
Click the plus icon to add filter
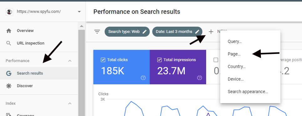pyautogui.click(x=211, y=32)
